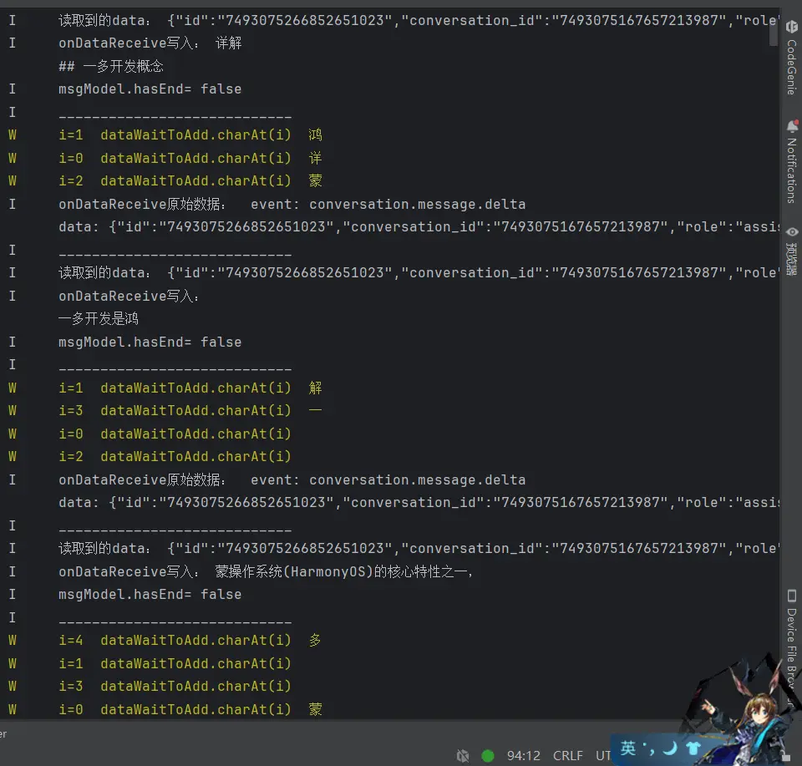Open the CRLF line separator selector
Viewport: 802px width, 766px height.
pyautogui.click(x=568, y=755)
